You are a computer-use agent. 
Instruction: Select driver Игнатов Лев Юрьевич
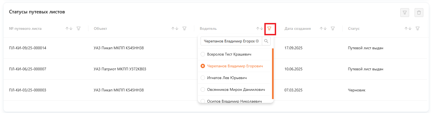(x=203, y=78)
